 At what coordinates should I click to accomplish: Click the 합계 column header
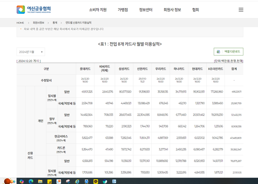pyautogui.click(x=234, y=69)
